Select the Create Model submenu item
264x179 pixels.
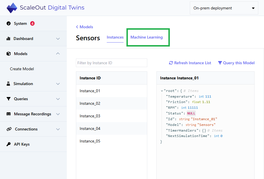click(x=22, y=69)
